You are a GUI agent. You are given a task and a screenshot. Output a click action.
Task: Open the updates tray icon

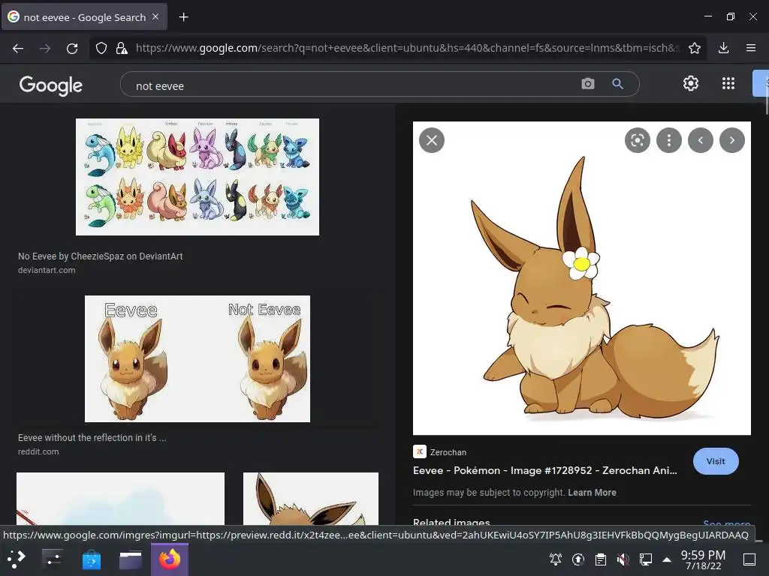578,559
